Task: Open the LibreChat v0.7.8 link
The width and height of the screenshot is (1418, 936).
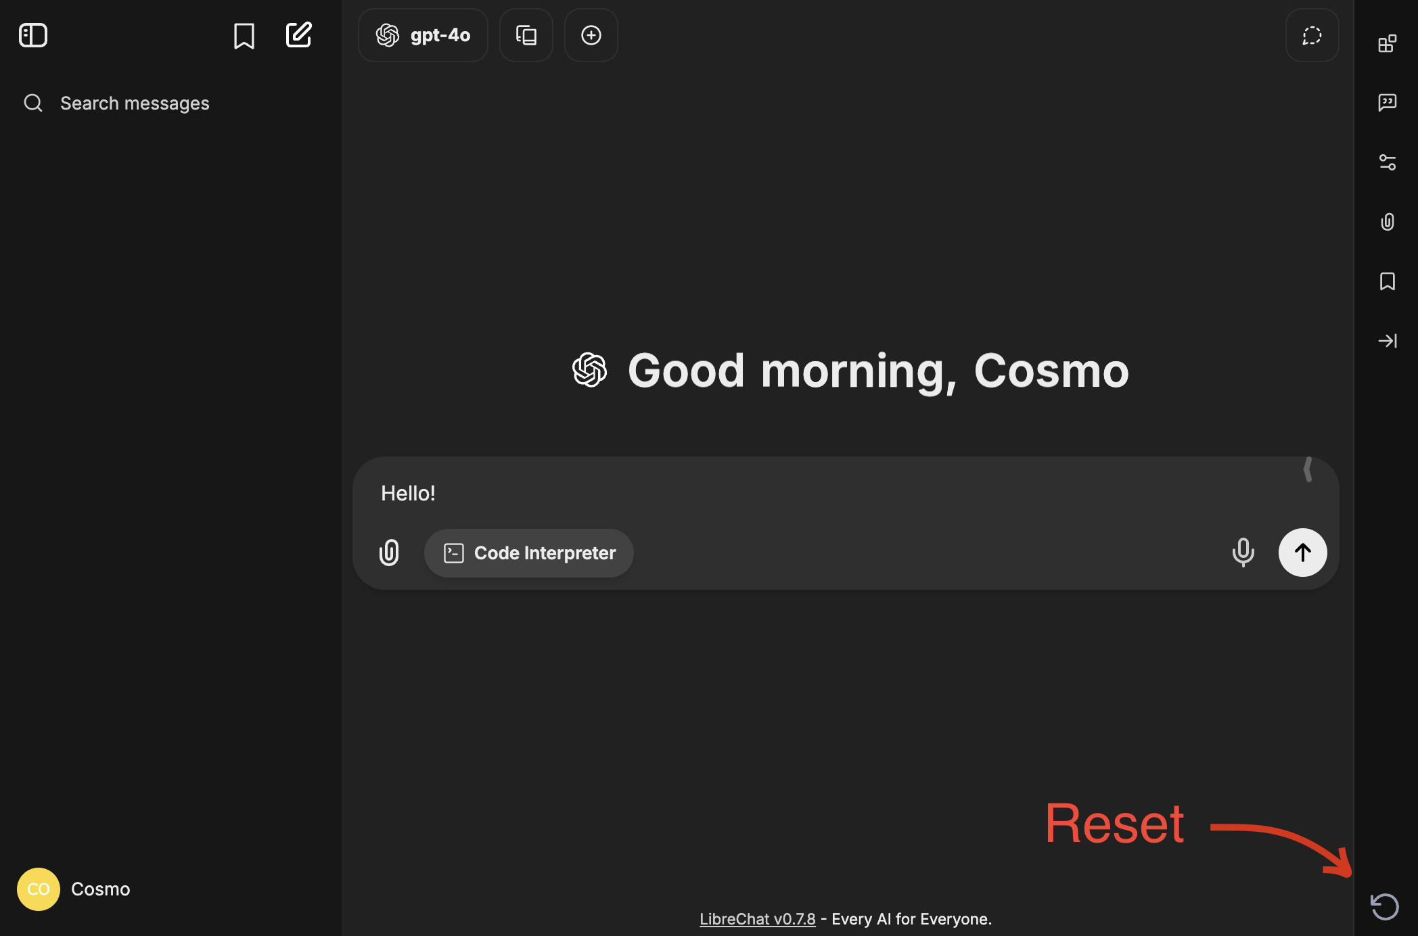Action: click(x=757, y=919)
